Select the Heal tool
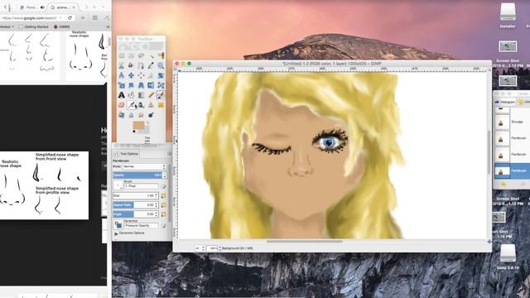This screenshot has height=298, width=530. click(161, 105)
